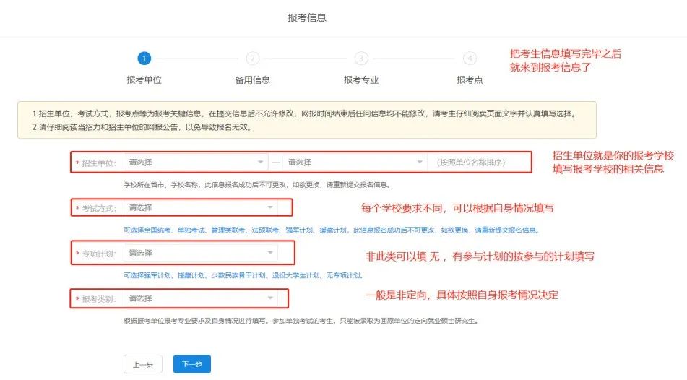Jump to the 报考点 step label
This screenshot has height=380, width=687.
click(x=470, y=80)
